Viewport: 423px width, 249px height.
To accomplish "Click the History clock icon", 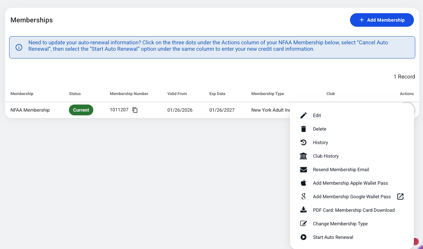I will (303, 142).
